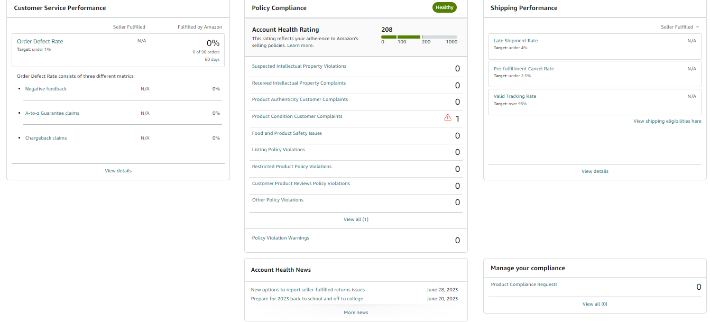Image resolution: width=710 pixels, height=322 pixels.
Task: Read news on seller-fulfilled returns issues
Action: (308, 290)
